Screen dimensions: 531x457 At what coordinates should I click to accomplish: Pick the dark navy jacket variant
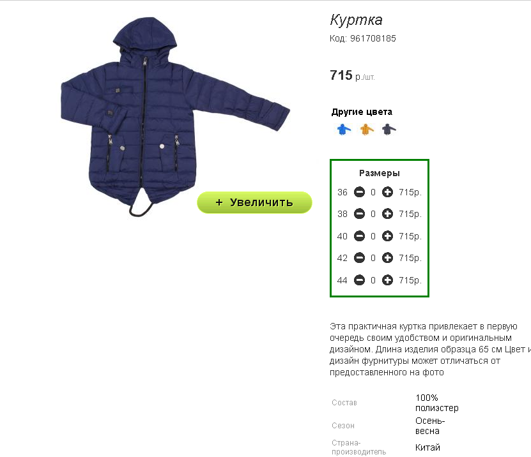coord(389,129)
